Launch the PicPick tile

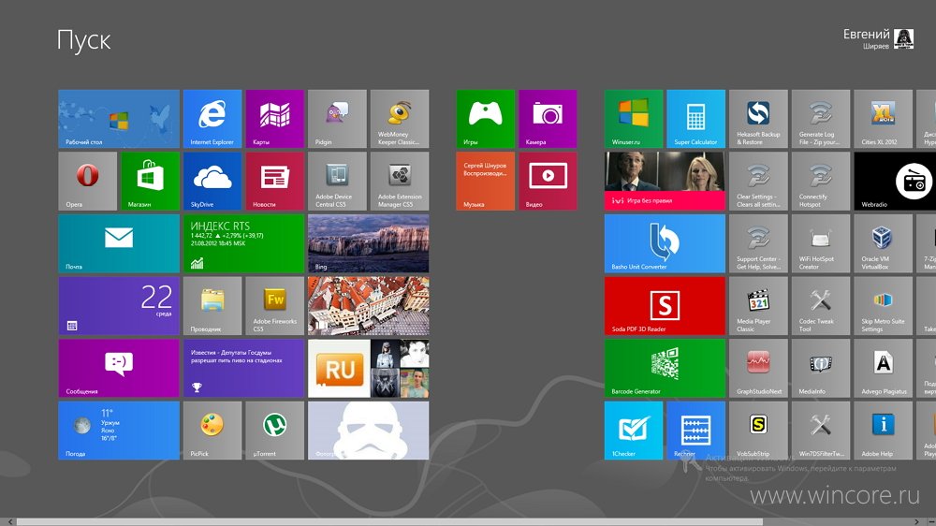click(x=212, y=431)
